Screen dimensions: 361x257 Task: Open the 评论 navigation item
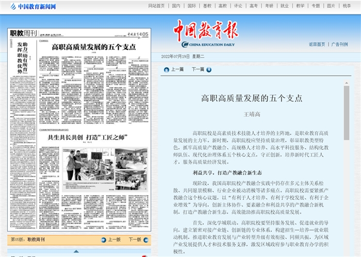point(238,6)
